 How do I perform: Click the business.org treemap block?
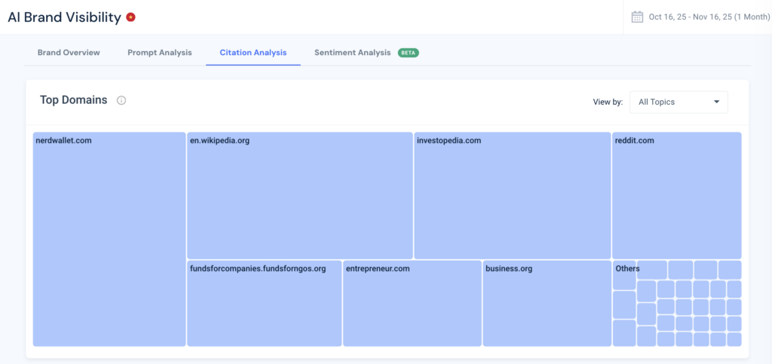[x=547, y=304]
